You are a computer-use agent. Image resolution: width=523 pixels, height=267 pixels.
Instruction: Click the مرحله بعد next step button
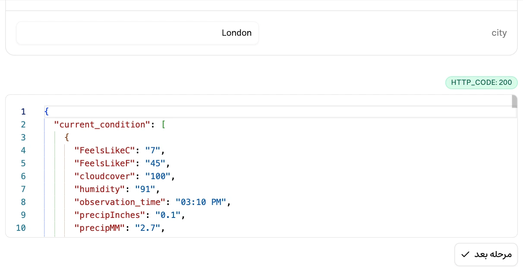[x=485, y=255]
